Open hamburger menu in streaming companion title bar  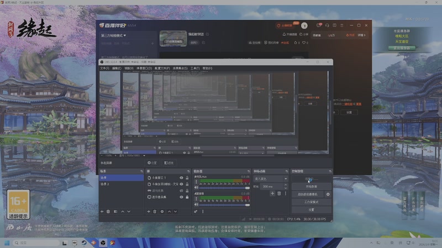tap(342, 25)
